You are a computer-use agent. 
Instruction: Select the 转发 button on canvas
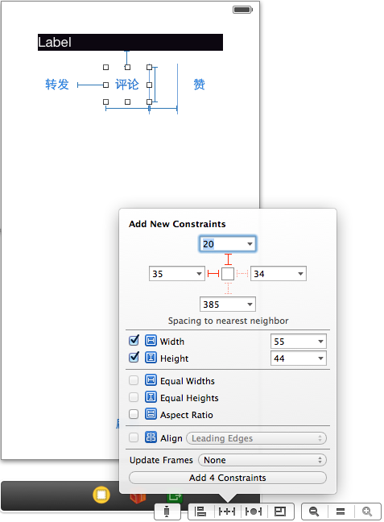[x=57, y=85]
